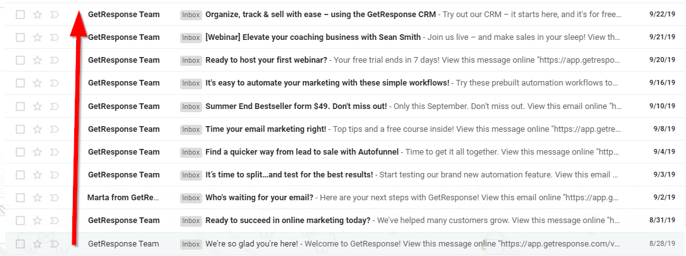The height and width of the screenshot is (256, 686).
Task: Mark 'Ready to succeed in online marketing' important
Action: 54,221
